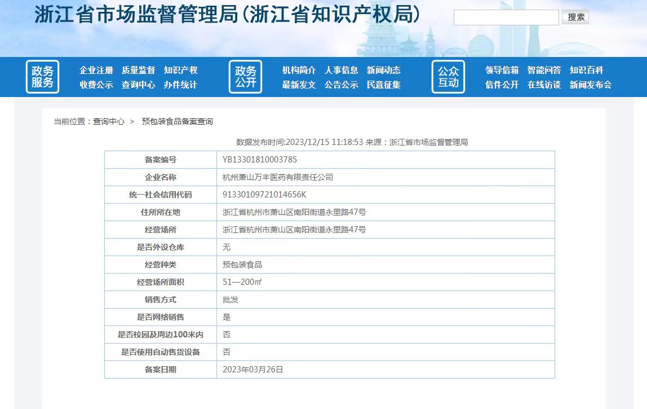Open 信件公开 link
Viewport: 647px width, 409px height.
[502, 85]
